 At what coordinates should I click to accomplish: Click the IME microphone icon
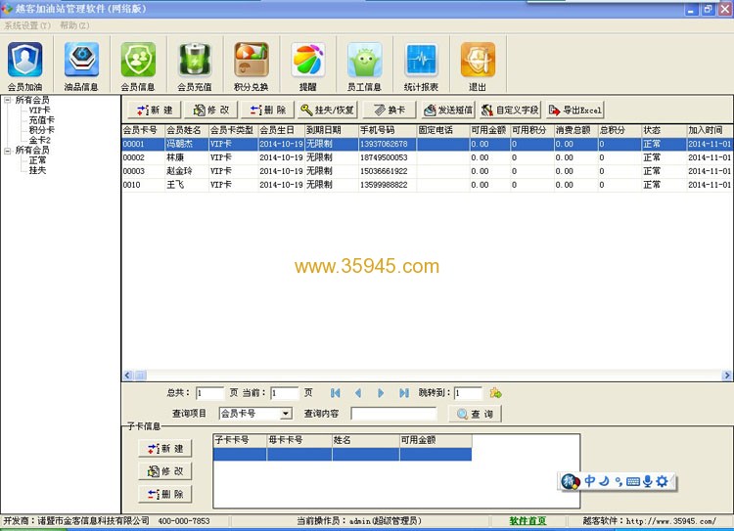pos(647,481)
